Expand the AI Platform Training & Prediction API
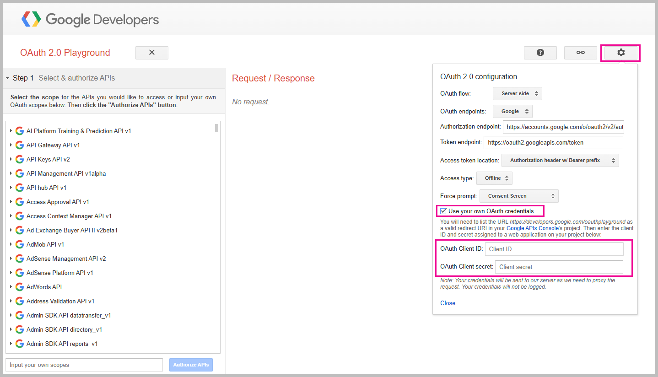This screenshot has width=658, height=377. click(11, 131)
